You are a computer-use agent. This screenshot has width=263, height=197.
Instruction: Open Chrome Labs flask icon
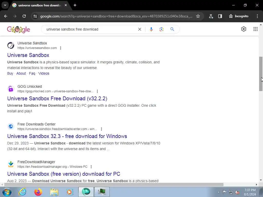coord(211,16)
